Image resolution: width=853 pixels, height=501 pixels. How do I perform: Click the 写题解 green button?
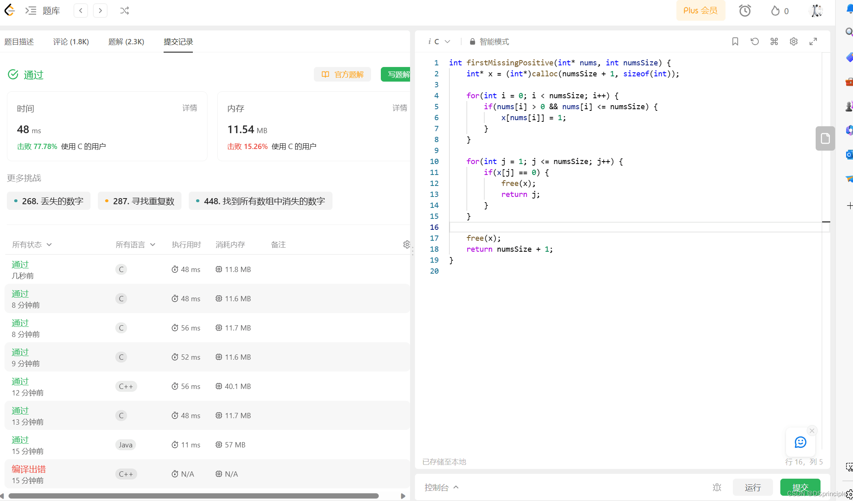(395, 74)
